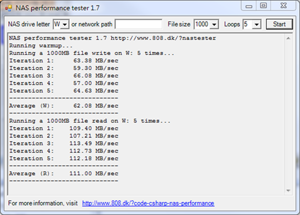The height and width of the screenshot is (215, 300).
Task: Click read Iteration 3 result line
Action: pyautogui.click(x=64, y=144)
